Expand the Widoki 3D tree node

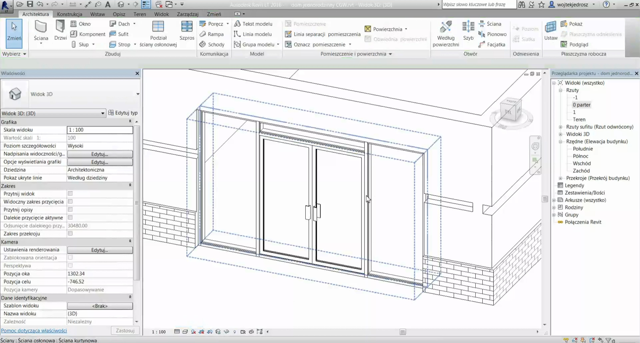click(561, 134)
